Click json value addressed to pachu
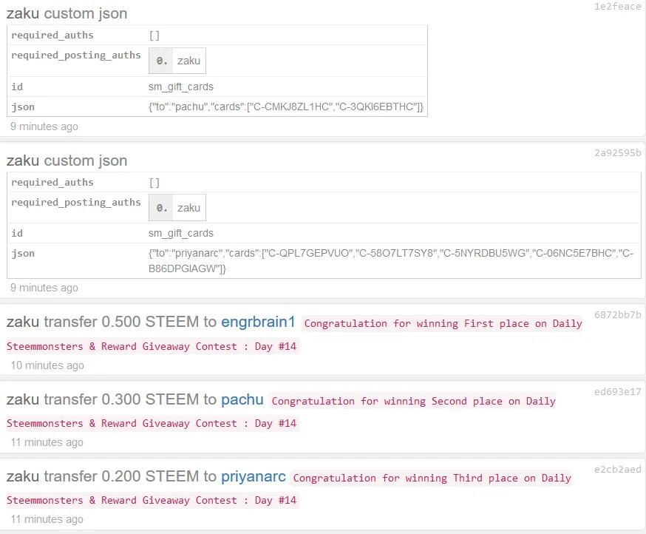Screen dimensions: 646x534 coord(286,107)
